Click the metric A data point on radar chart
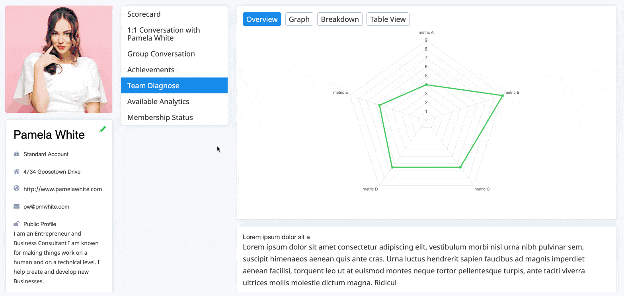Image resolution: width=624 pixels, height=296 pixels. [x=426, y=84]
